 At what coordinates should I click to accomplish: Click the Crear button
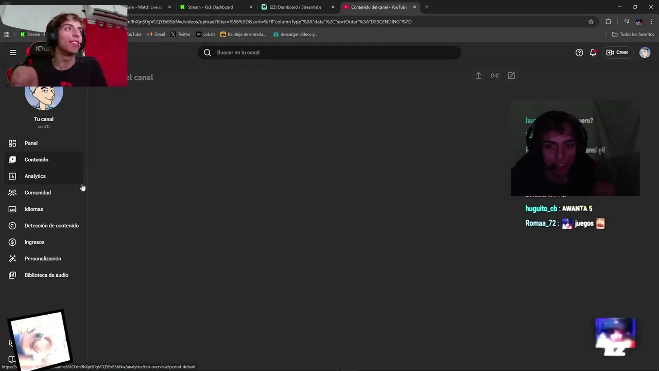(x=617, y=53)
